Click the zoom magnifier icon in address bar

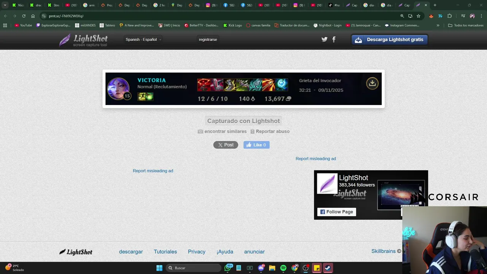tap(402, 16)
